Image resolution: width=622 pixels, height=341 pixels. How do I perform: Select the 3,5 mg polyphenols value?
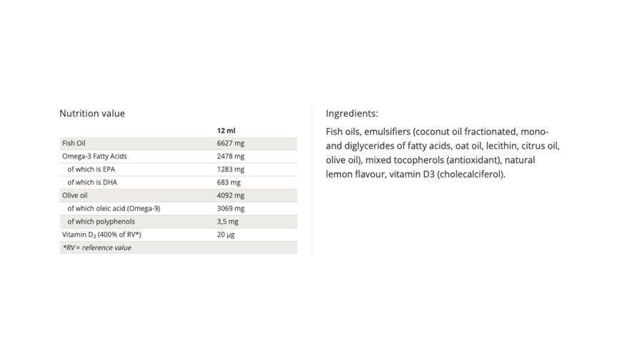pyautogui.click(x=227, y=222)
